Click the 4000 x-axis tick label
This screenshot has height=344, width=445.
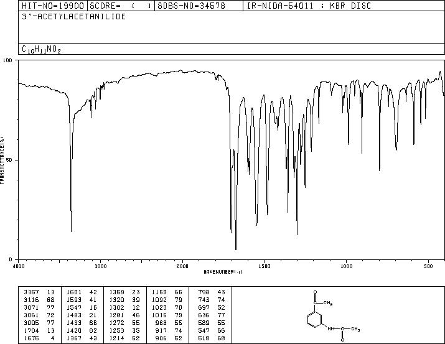18,266
